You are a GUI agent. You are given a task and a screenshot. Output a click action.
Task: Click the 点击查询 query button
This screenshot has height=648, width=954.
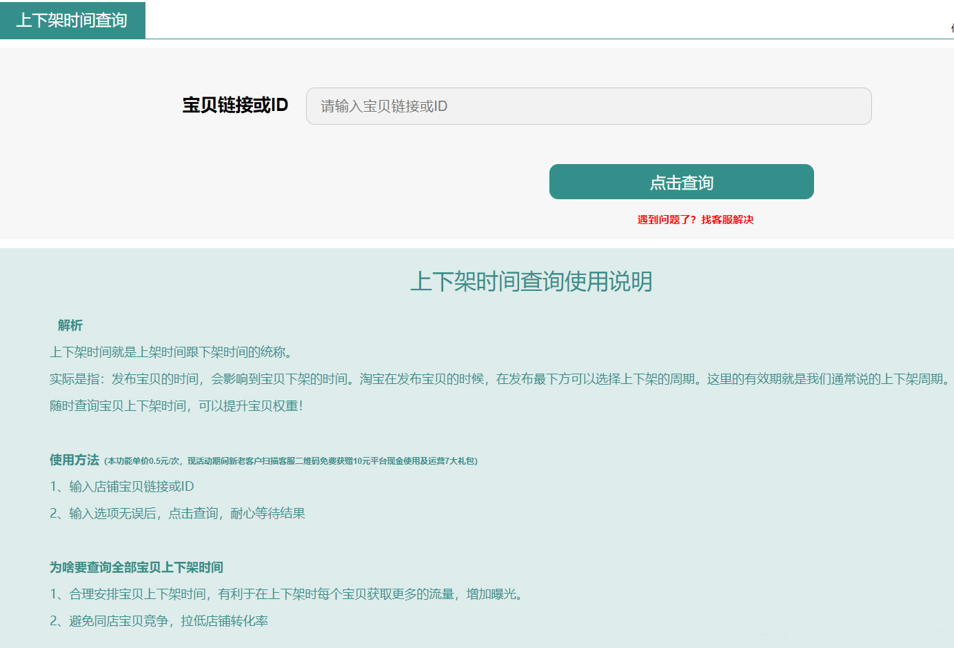tap(681, 181)
